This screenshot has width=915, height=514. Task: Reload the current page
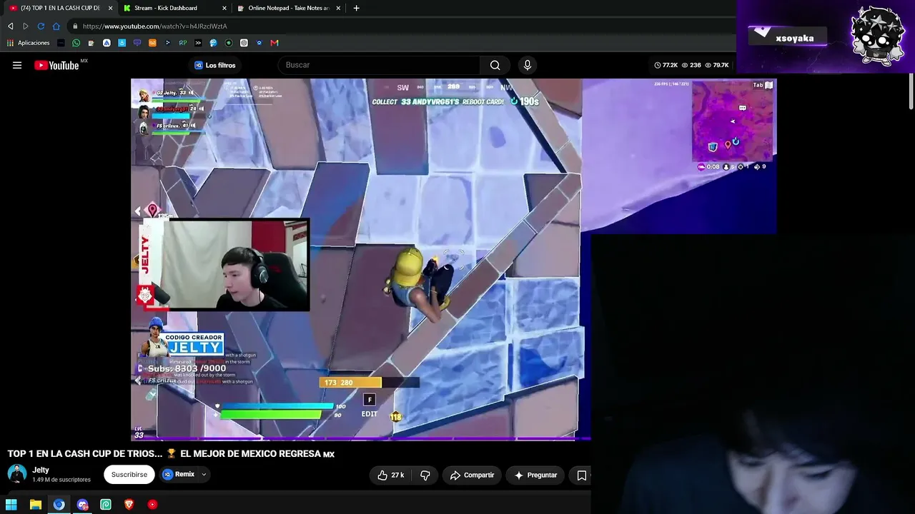pyautogui.click(x=41, y=26)
